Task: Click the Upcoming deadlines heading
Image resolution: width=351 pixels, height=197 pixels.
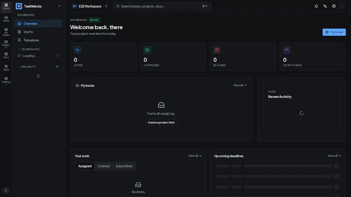Action: pos(229,156)
